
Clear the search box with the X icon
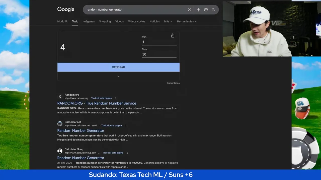point(189,9)
